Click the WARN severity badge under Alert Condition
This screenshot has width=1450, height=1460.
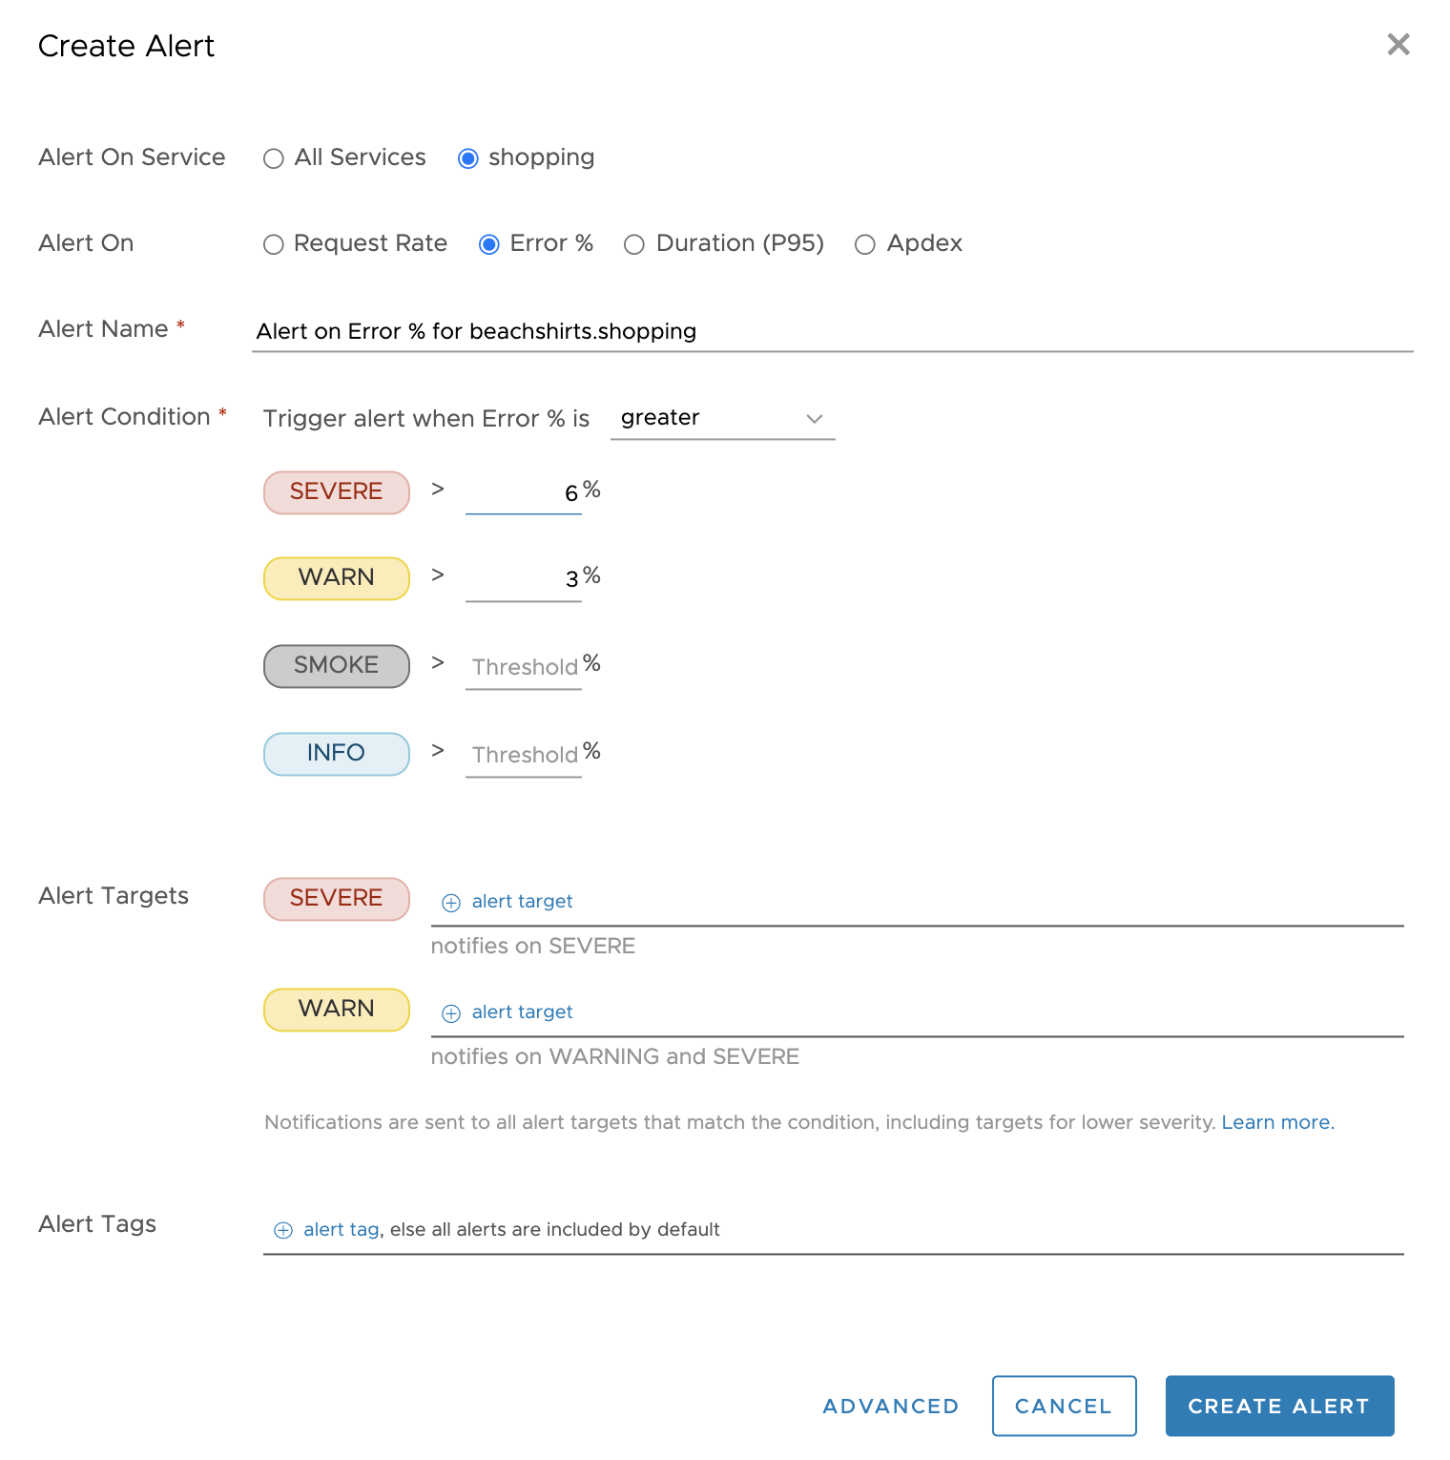pos(336,577)
